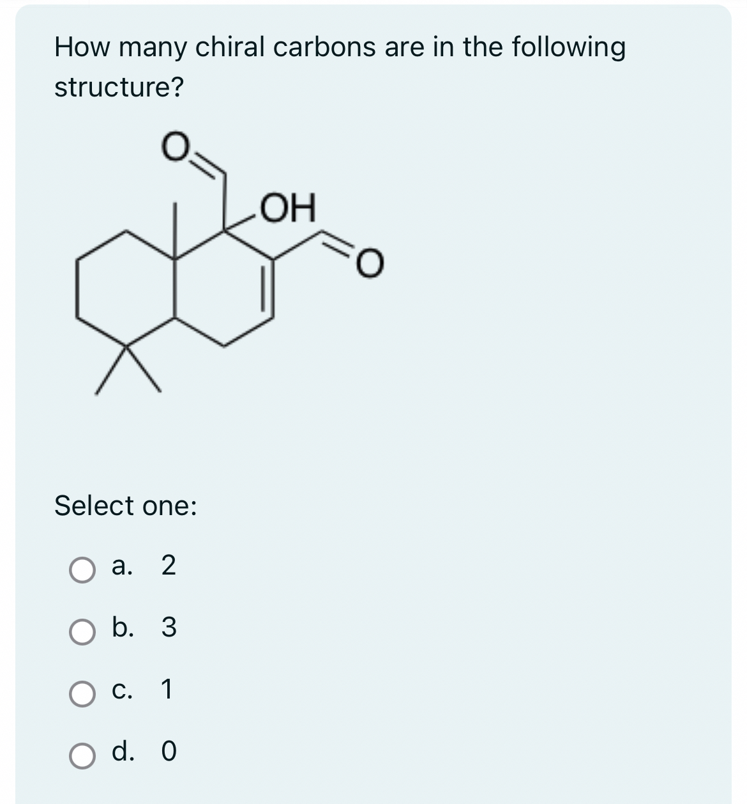Click the answer label "c. 1"
Image resolution: width=747 pixels, height=804 pixels.
tap(144, 692)
